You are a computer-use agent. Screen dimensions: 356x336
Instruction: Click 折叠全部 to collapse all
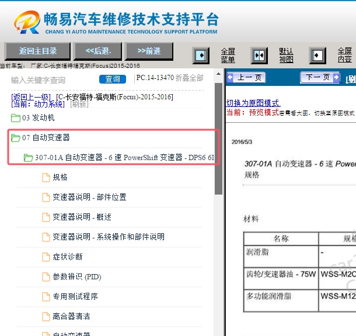190,78
